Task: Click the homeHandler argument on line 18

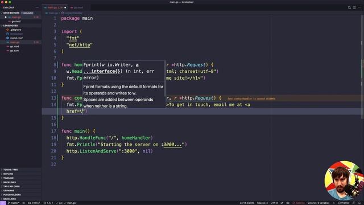Action: point(136,138)
